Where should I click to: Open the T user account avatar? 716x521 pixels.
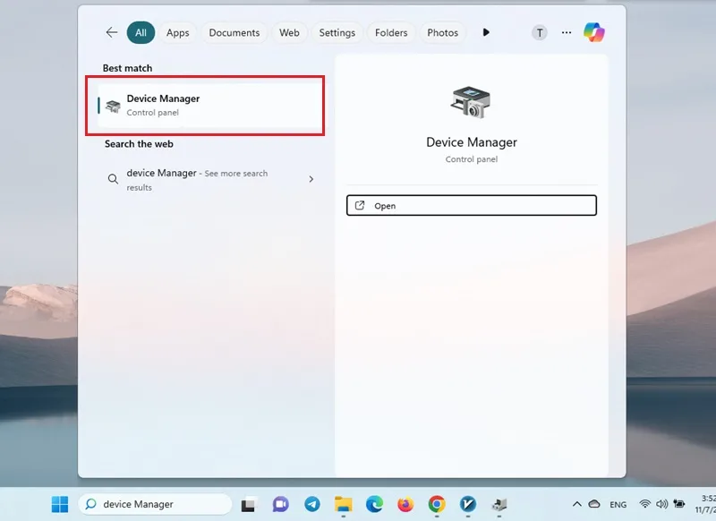click(x=540, y=33)
